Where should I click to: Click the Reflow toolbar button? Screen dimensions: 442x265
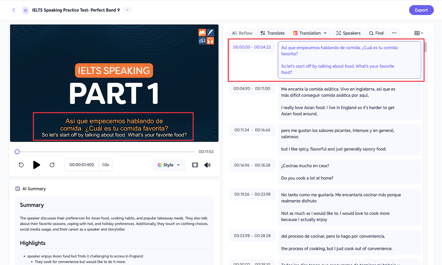point(242,33)
